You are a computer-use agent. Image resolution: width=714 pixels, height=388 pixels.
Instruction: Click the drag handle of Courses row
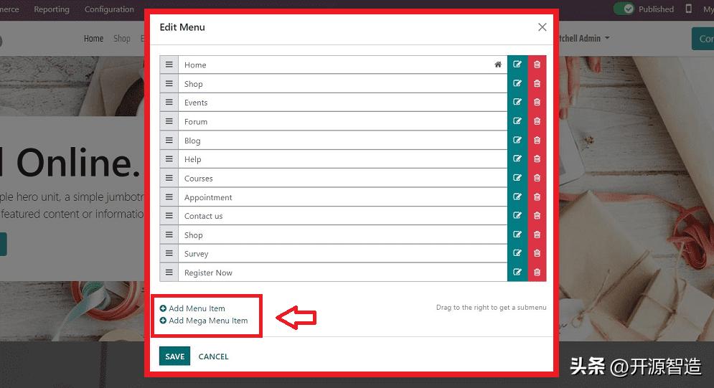(x=169, y=179)
